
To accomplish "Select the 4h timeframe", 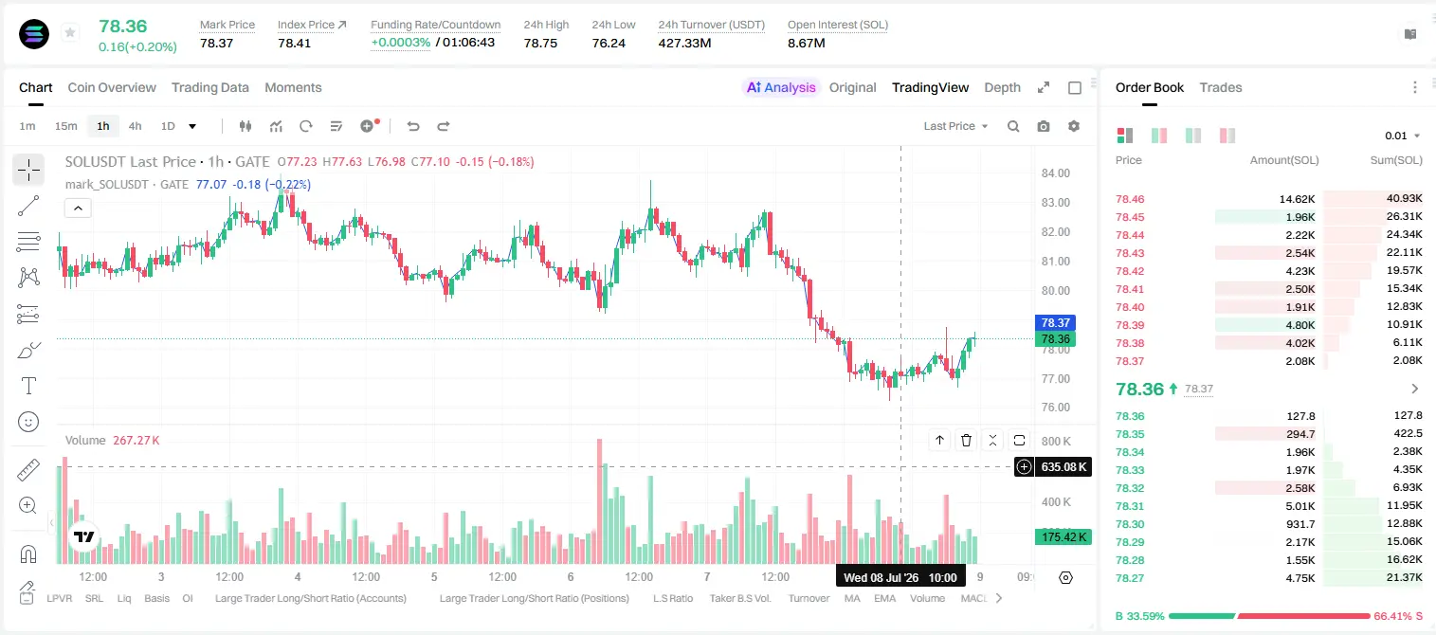I will point(136,126).
